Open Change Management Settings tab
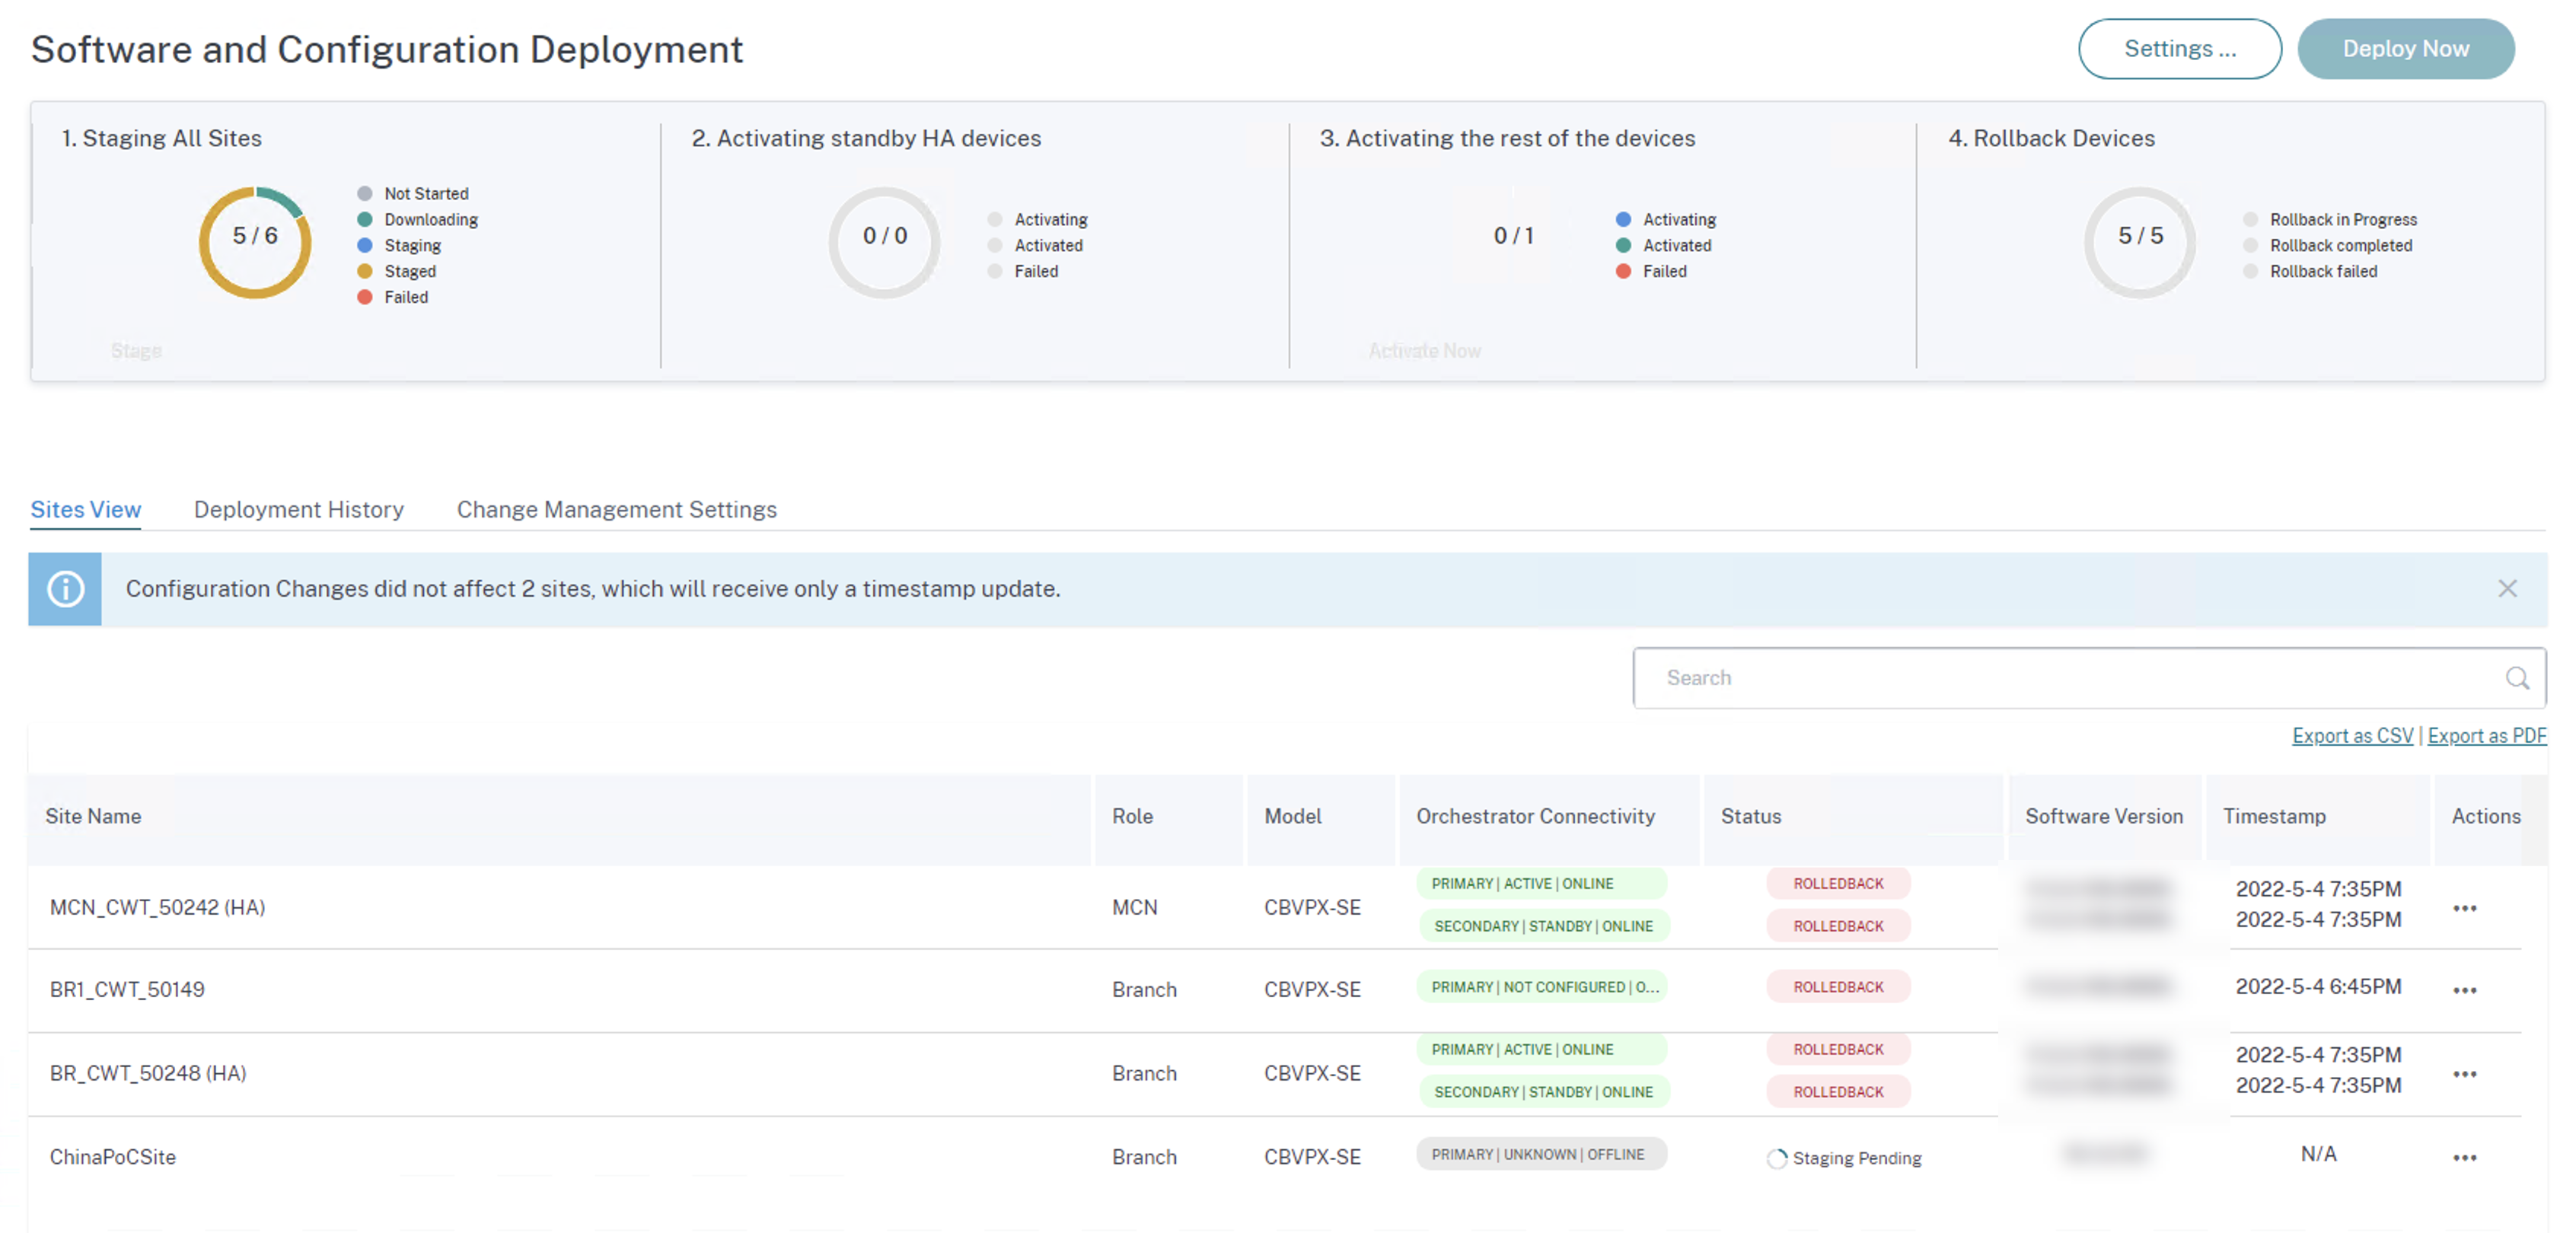 pos(617,509)
